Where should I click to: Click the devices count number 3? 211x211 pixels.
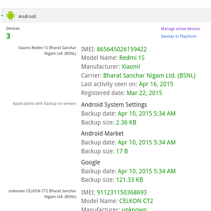click(x=8, y=36)
